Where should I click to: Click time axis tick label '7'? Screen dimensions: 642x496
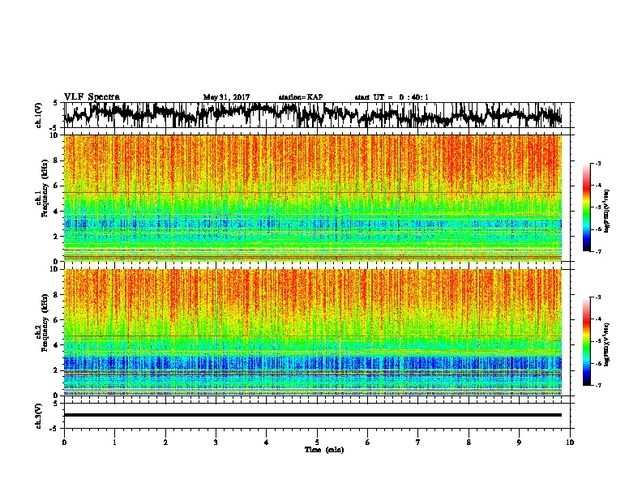tap(418, 442)
